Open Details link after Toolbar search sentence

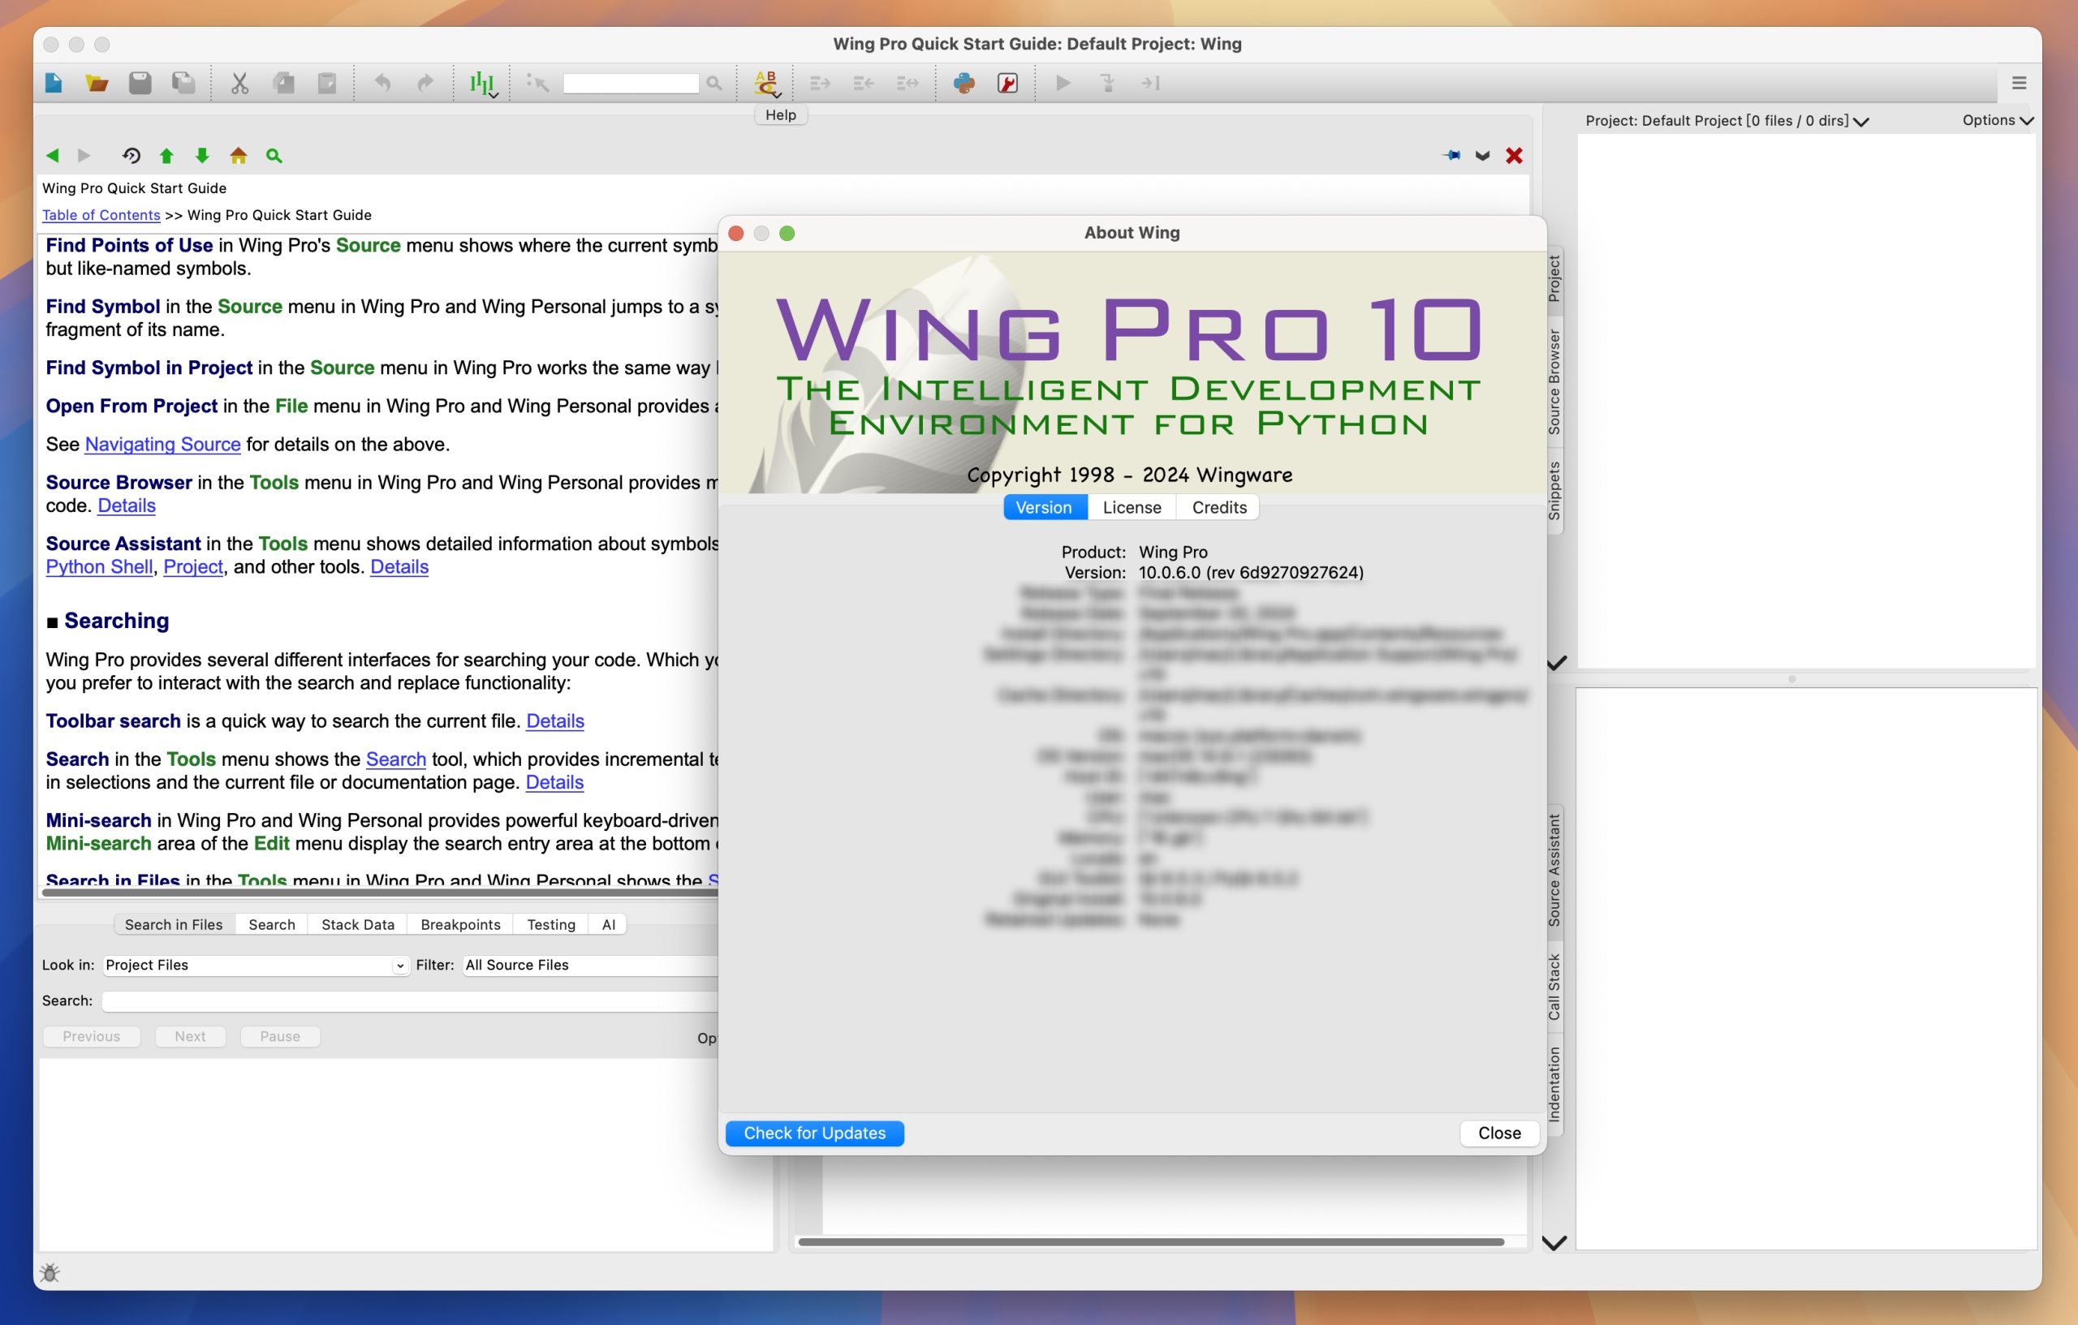(555, 721)
